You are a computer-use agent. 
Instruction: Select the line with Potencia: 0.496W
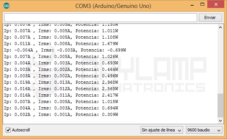(x=61, y=76)
